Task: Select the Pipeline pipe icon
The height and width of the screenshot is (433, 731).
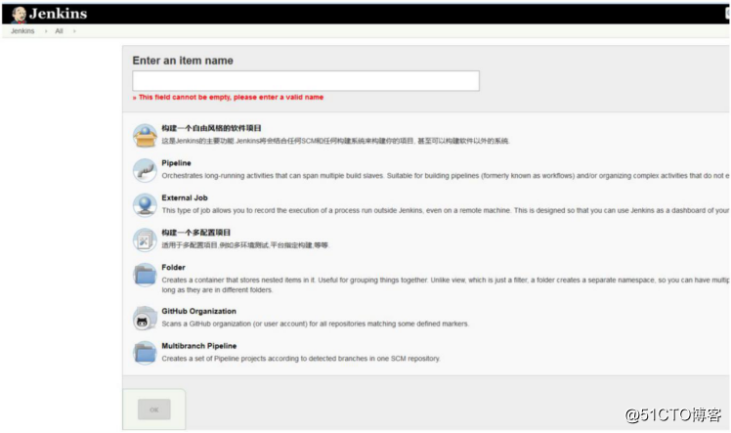Action: tap(145, 170)
